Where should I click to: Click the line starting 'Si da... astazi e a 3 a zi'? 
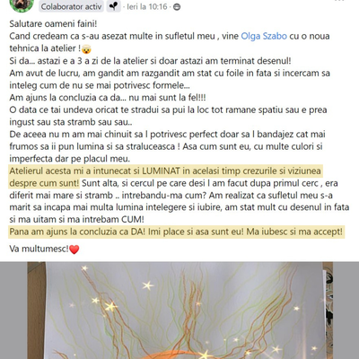click(150, 61)
